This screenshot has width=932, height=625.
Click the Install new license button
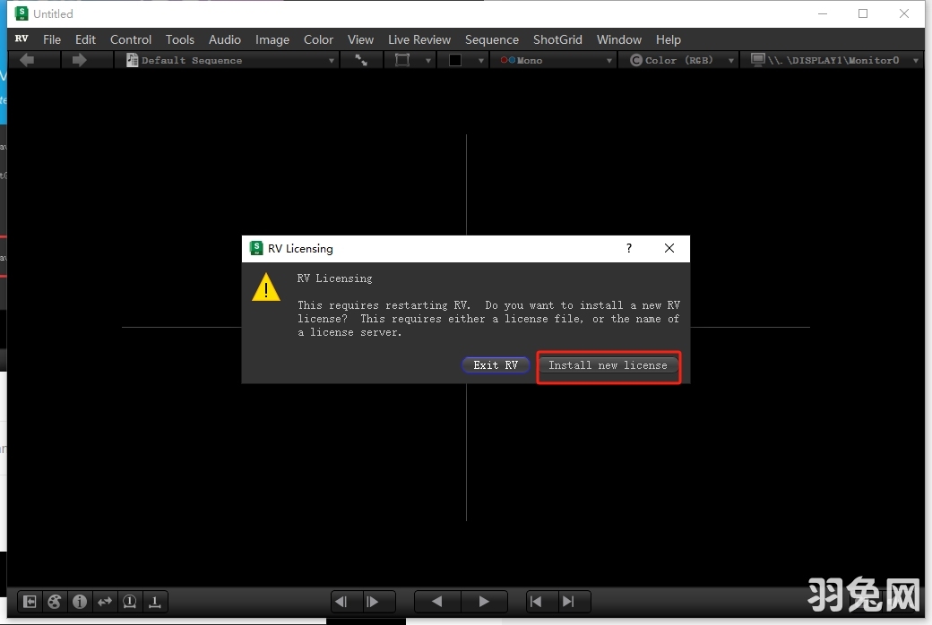click(608, 365)
